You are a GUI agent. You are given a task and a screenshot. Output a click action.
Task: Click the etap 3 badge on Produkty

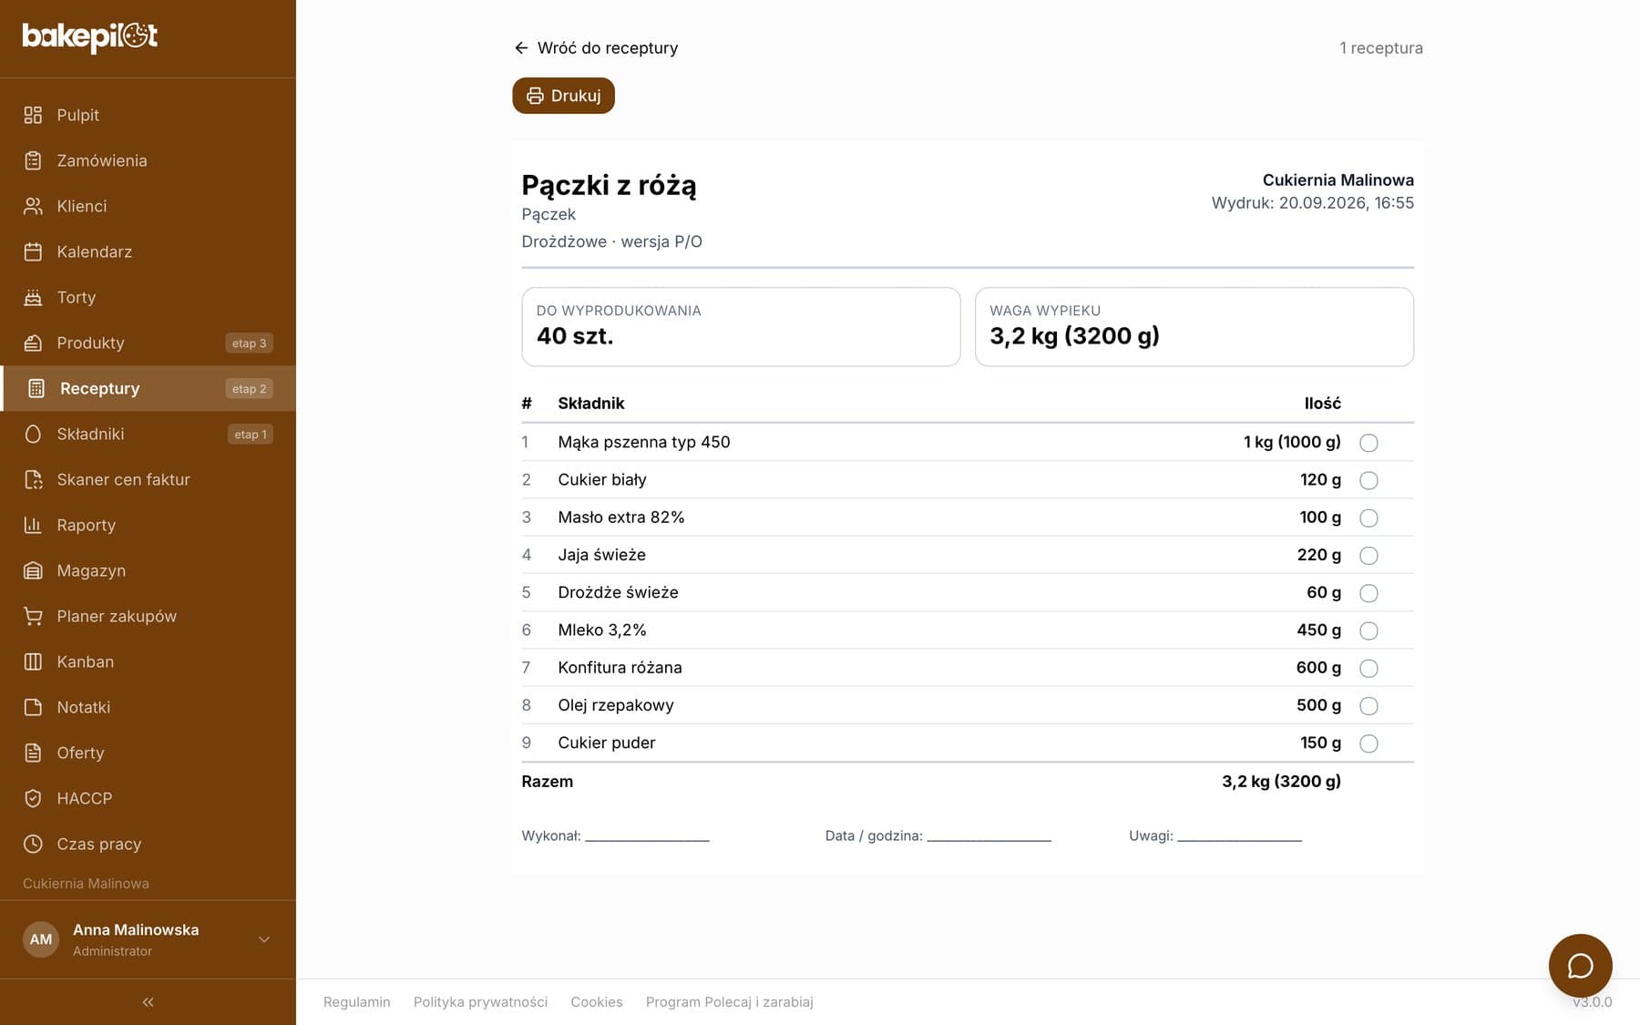[249, 343]
